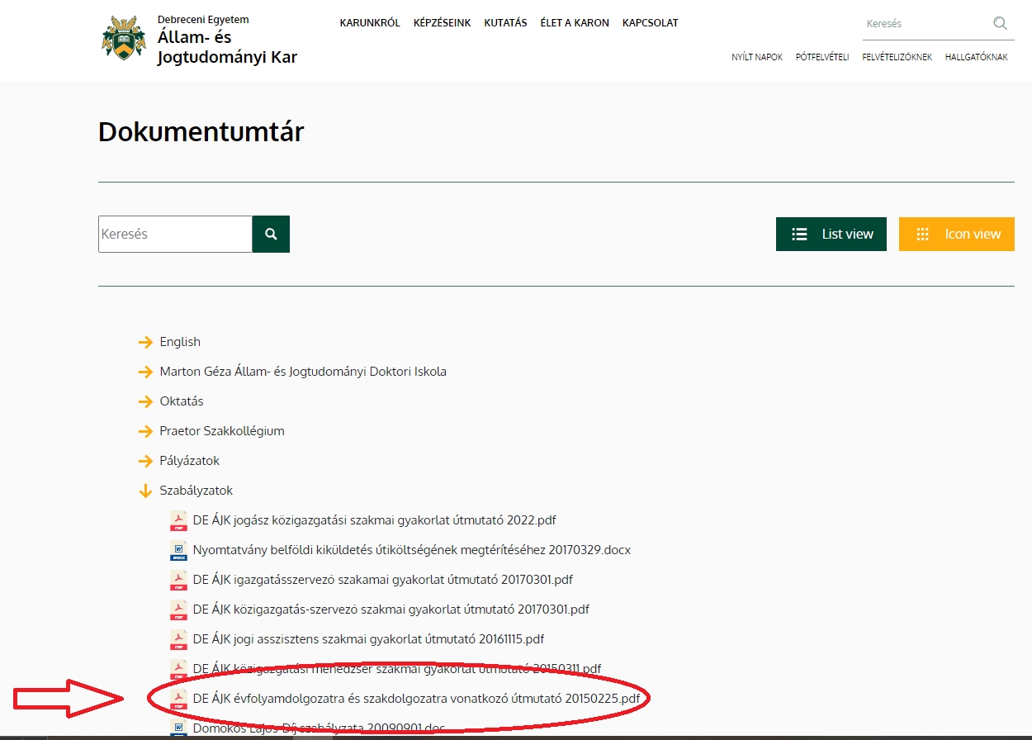
Task: Open the PDF icon beside igazgatásszervező szakmai gyakorlat
Action: [x=179, y=580]
